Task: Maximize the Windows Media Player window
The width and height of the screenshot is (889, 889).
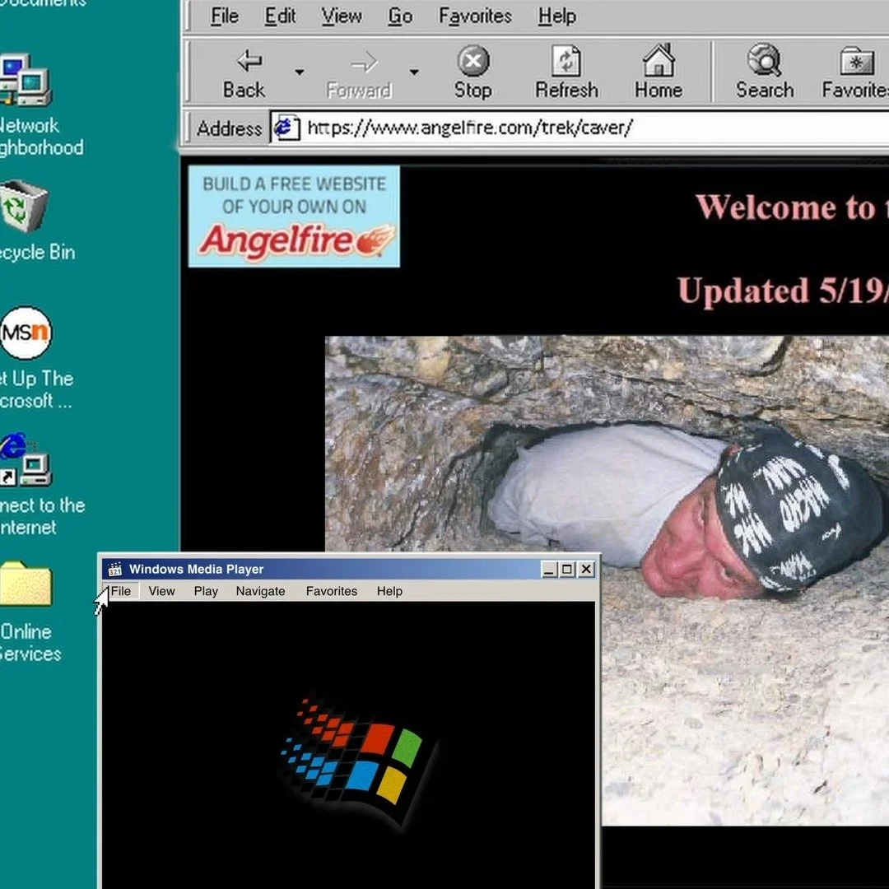Action: (x=566, y=570)
